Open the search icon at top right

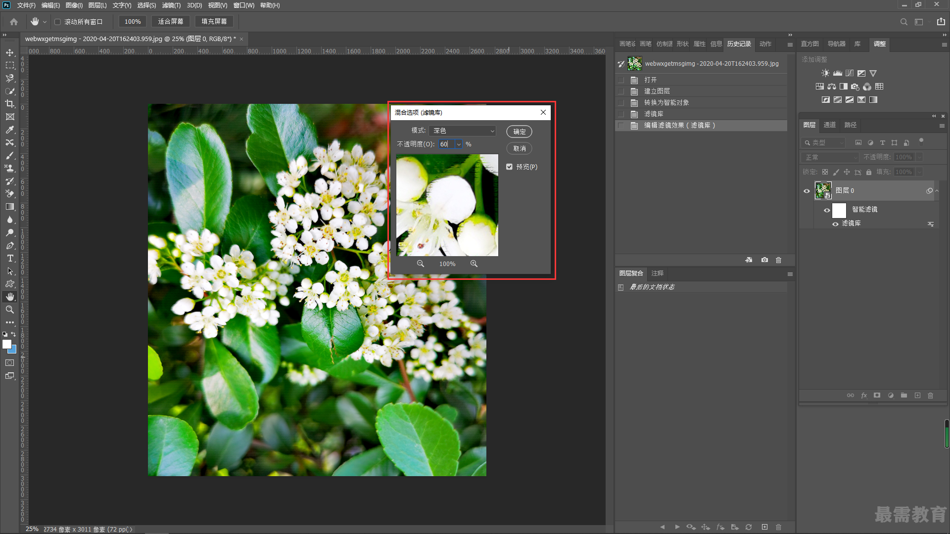(x=903, y=22)
